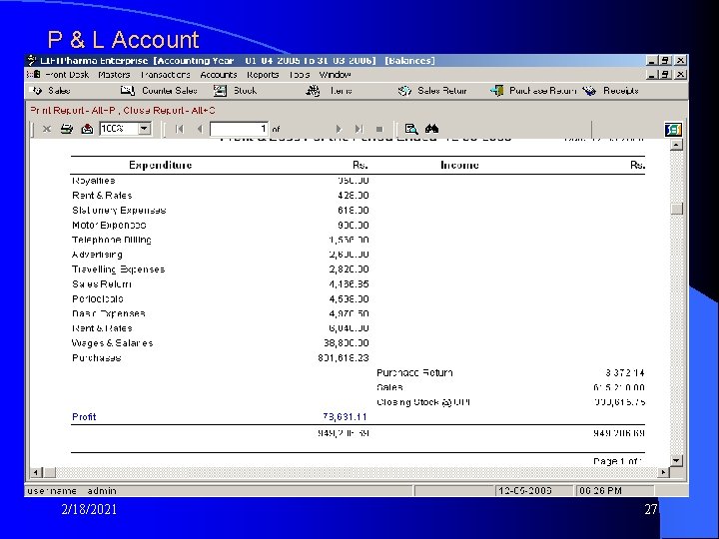Image resolution: width=719 pixels, height=539 pixels.
Task: Close the report using the X icon
Action: coord(46,129)
